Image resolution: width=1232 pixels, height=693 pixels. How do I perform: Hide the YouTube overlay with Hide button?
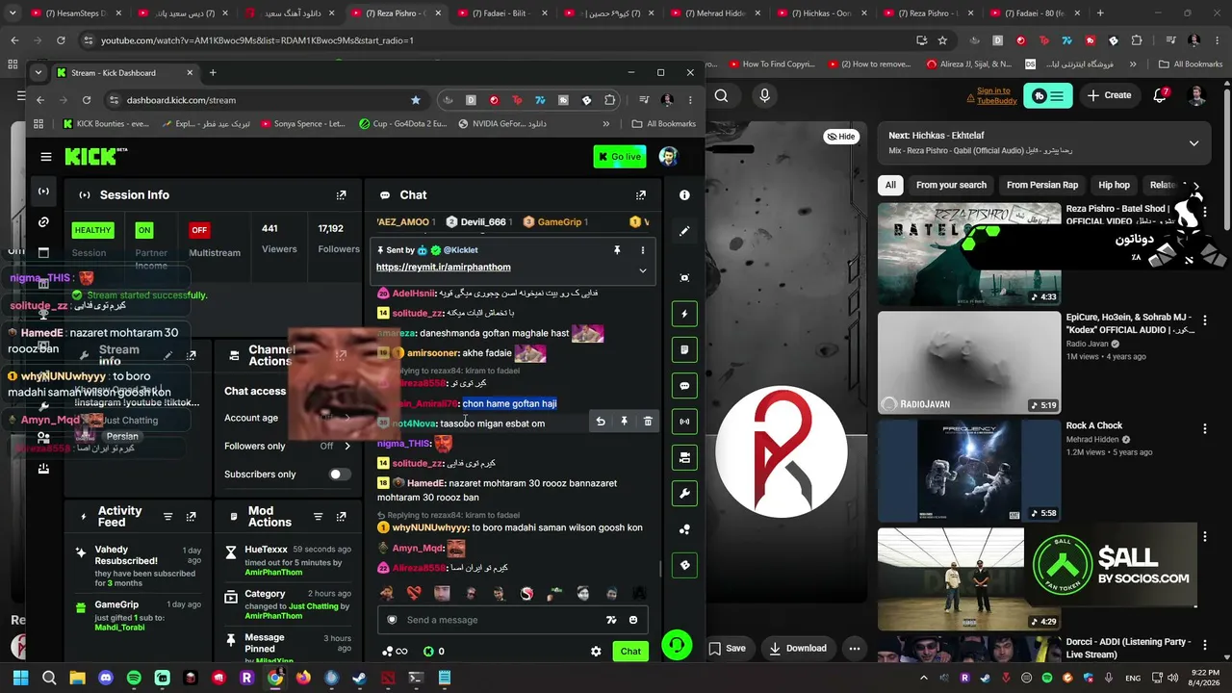click(x=840, y=137)
